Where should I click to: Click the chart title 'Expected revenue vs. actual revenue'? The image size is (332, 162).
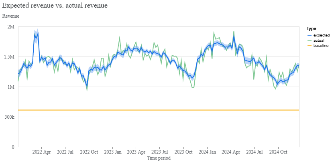click(x=55, y=6)
